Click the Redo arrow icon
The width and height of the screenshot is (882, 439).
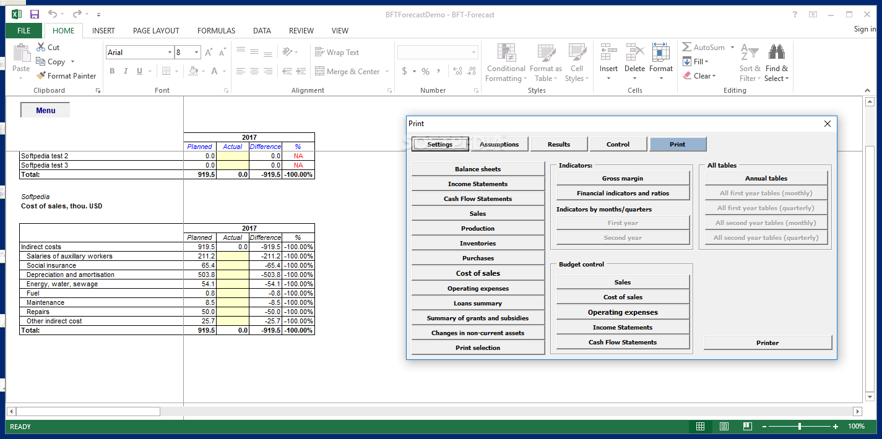77,14
